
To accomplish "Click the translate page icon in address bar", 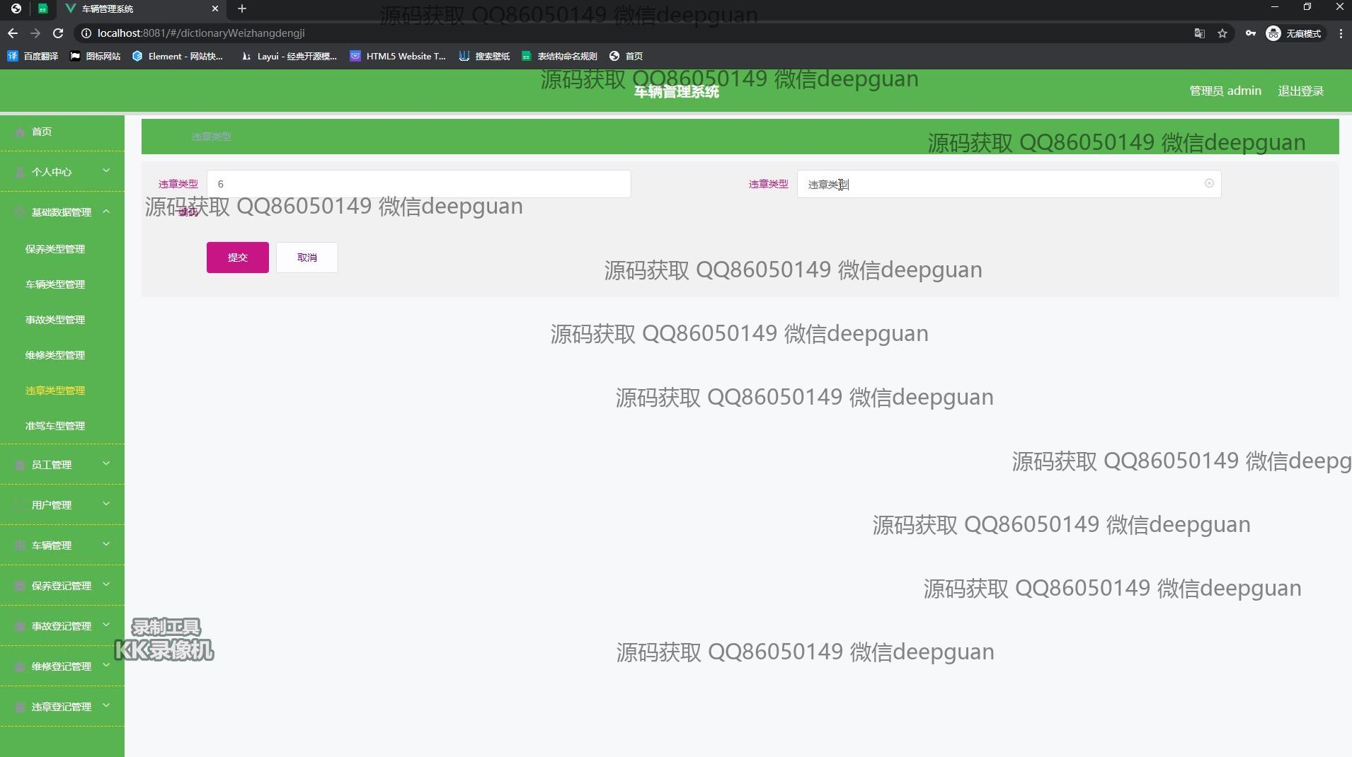I will (1199, 33).
